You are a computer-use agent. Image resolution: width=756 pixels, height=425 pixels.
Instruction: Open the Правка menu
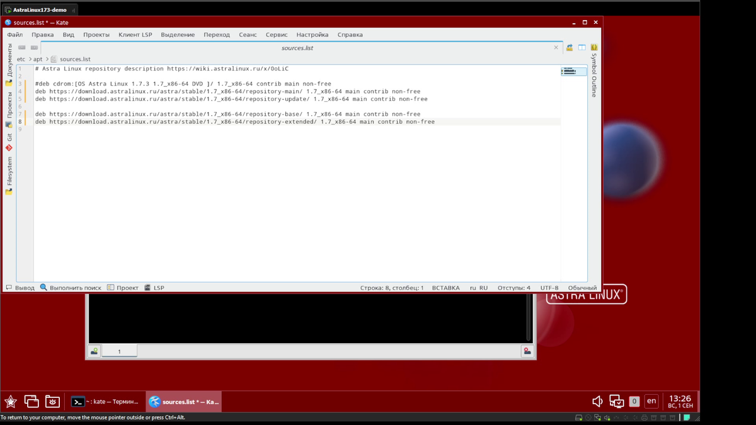click(x=43, y=35)
